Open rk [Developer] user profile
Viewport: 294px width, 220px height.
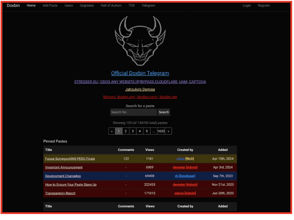pyautogui.click(x=185, y=176)
